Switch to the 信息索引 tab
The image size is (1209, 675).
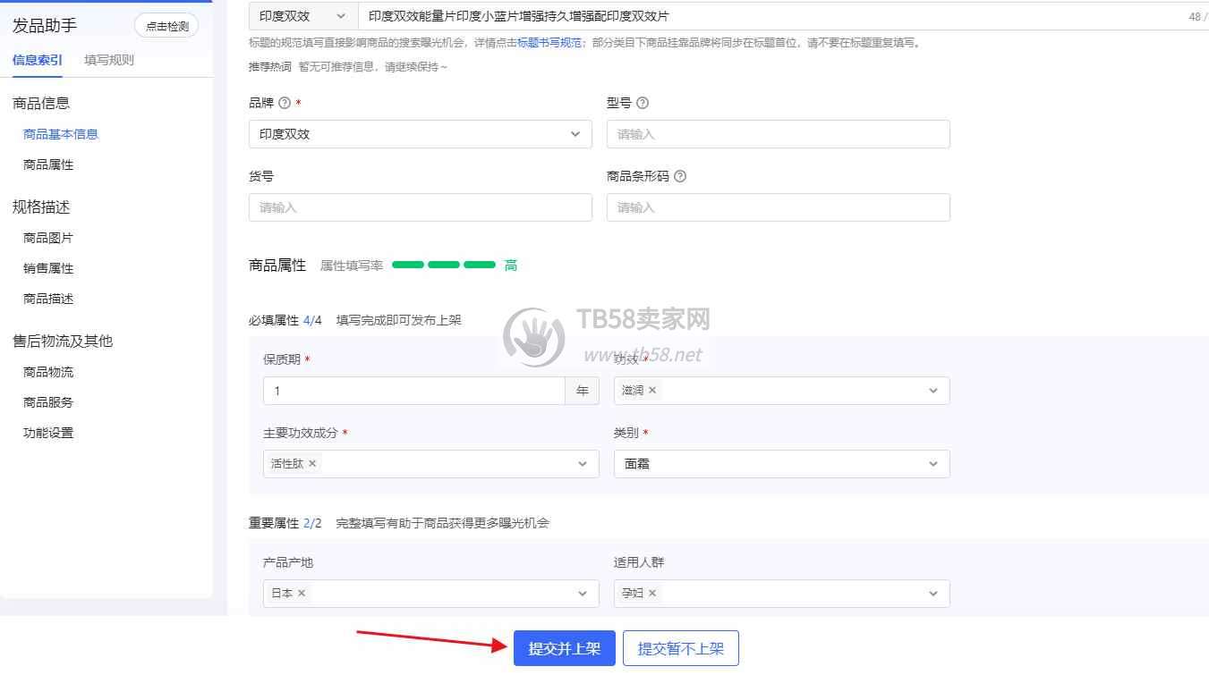(38, 61)
